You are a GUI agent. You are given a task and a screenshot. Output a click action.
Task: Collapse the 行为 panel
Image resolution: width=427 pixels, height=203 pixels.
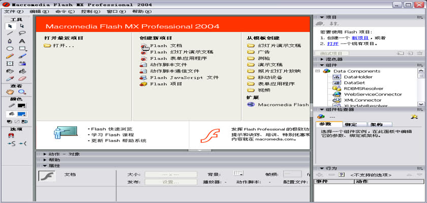(x=322, y=168)
